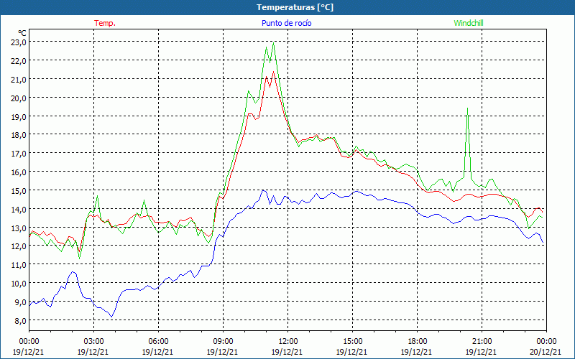The image size is (575, 359).
Task: Select the green 'Windchill' legend label
Action: 469,23
